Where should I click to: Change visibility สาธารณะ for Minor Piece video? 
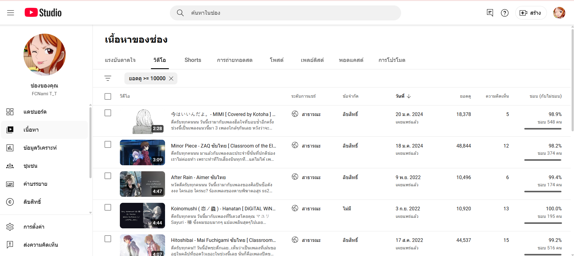[x=306, y=146]
